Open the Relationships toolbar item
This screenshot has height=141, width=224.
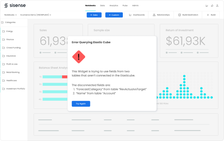(x=161, y=15)
